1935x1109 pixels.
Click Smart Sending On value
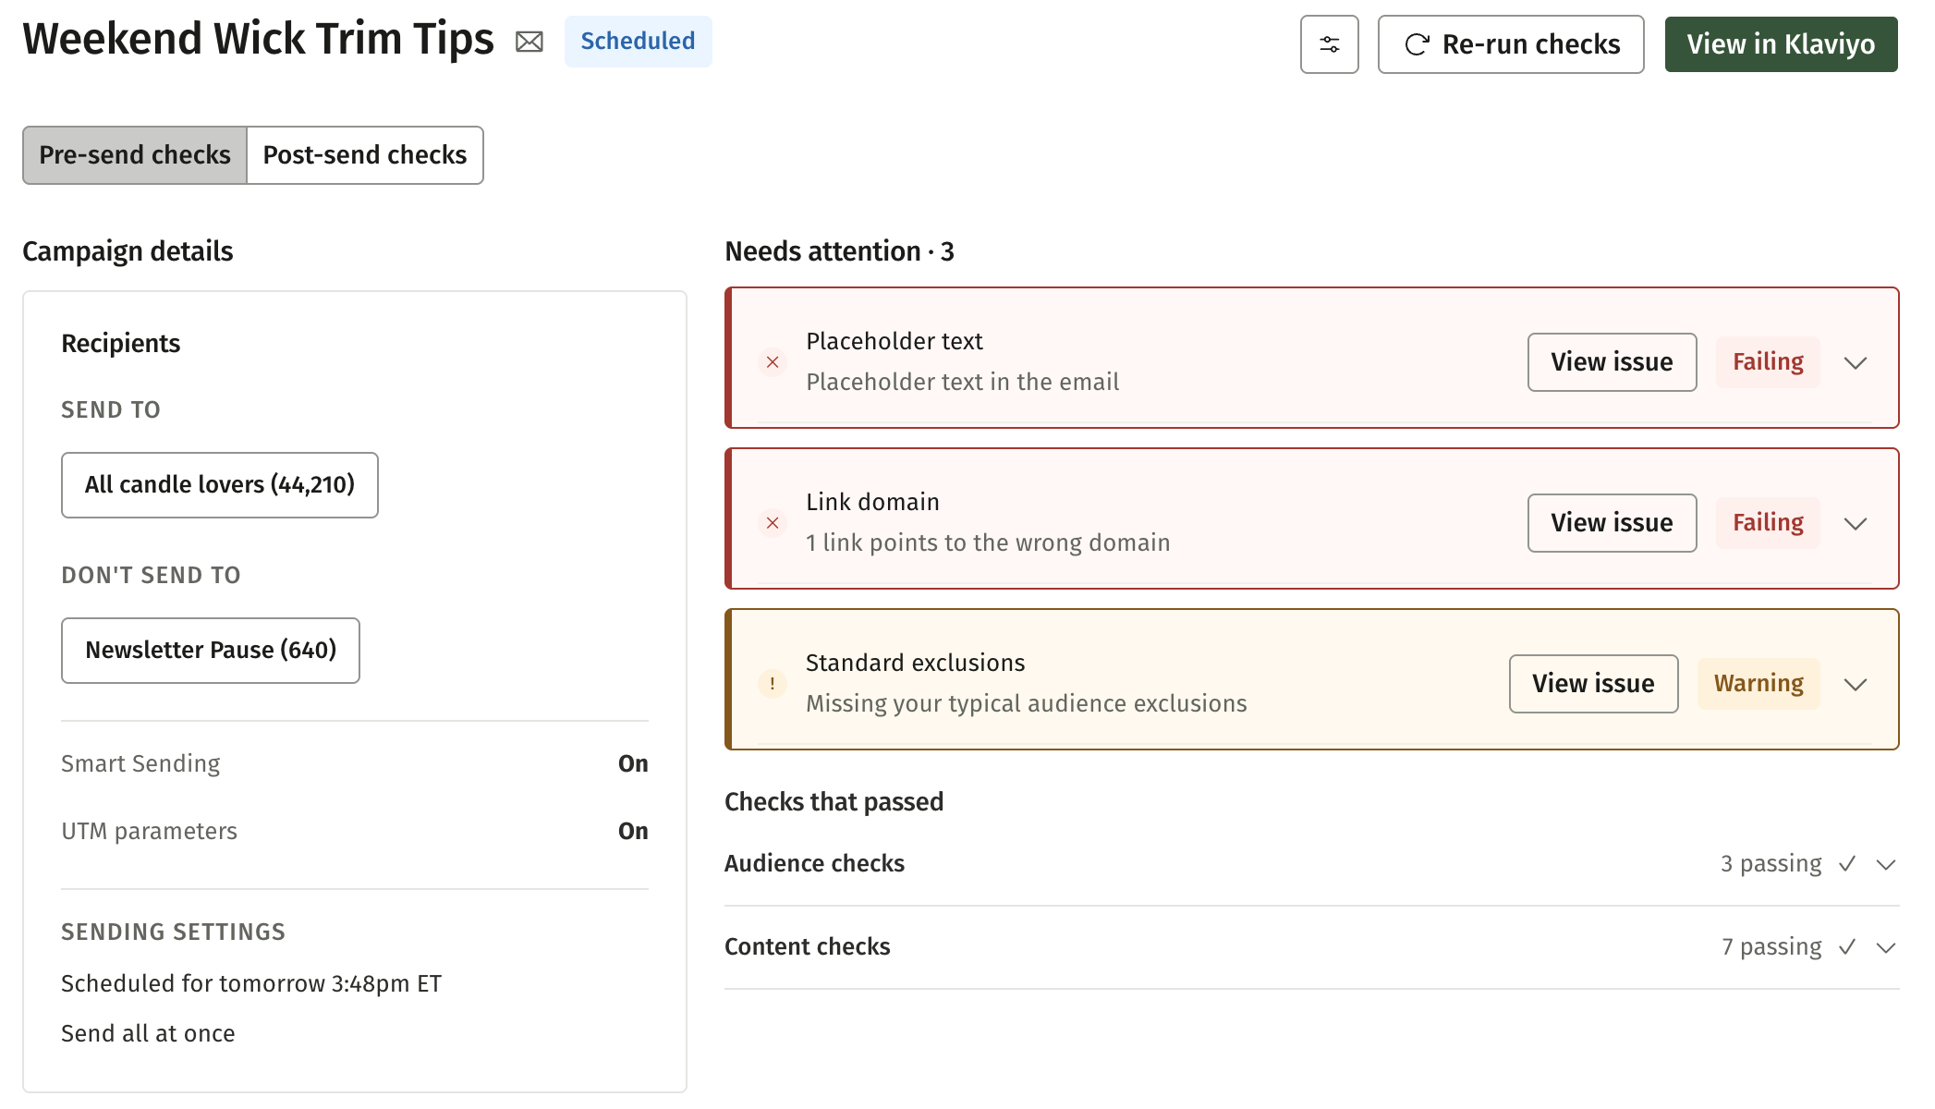pos(633,764)
